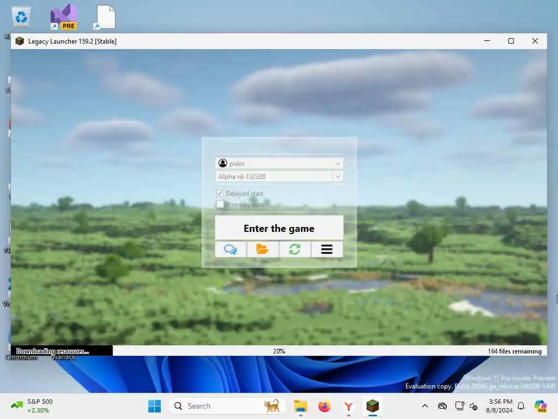558x419 pixels.
Task: Toggle the Delayed start checkbox
Action: pyautogui.click(x=220, y=194)
